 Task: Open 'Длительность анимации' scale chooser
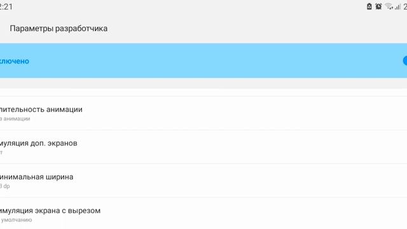203,113
